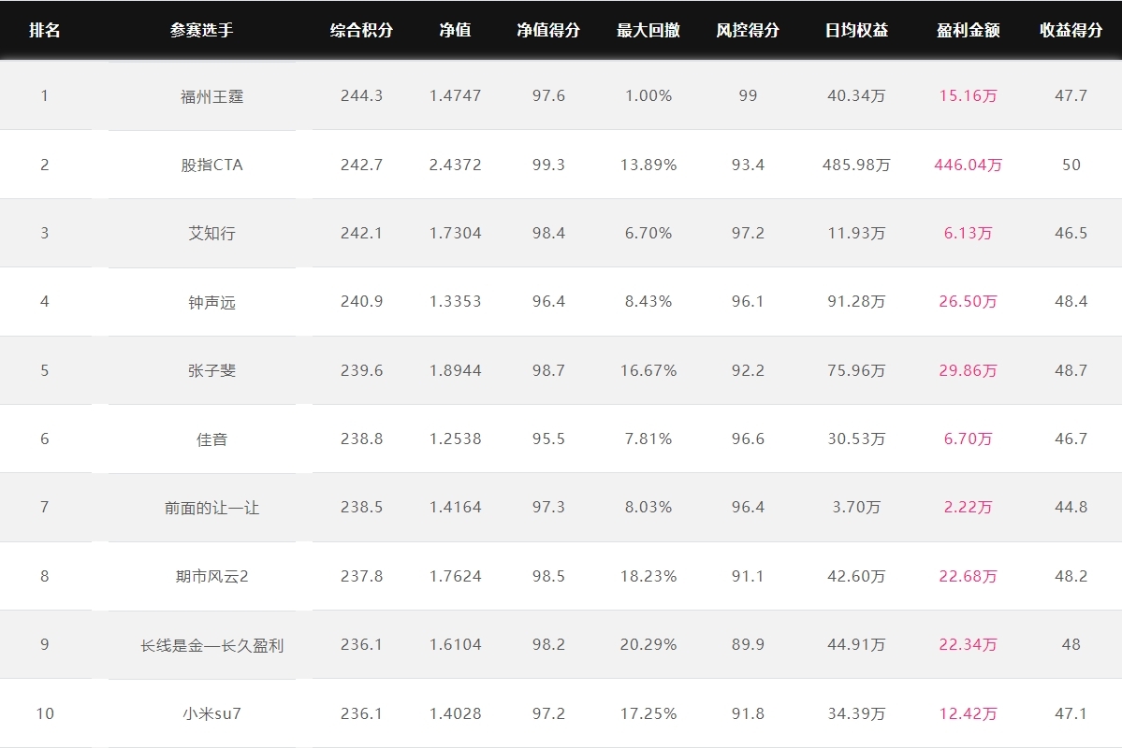Viewport: 1122px width, 748px height.
Task: Sort by 最大回撤 column header
Action: pyautogui.click(x=648, y=30)
